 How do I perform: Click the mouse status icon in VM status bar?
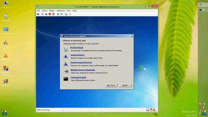click(x=151, y=110)
